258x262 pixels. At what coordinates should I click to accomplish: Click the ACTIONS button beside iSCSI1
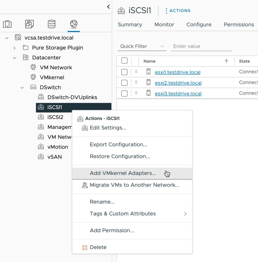(x=178, y=10)
